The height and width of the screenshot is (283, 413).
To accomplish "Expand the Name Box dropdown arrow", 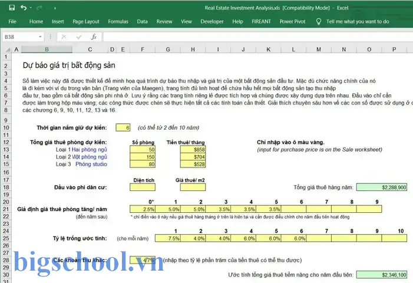I will pos(40,37).
